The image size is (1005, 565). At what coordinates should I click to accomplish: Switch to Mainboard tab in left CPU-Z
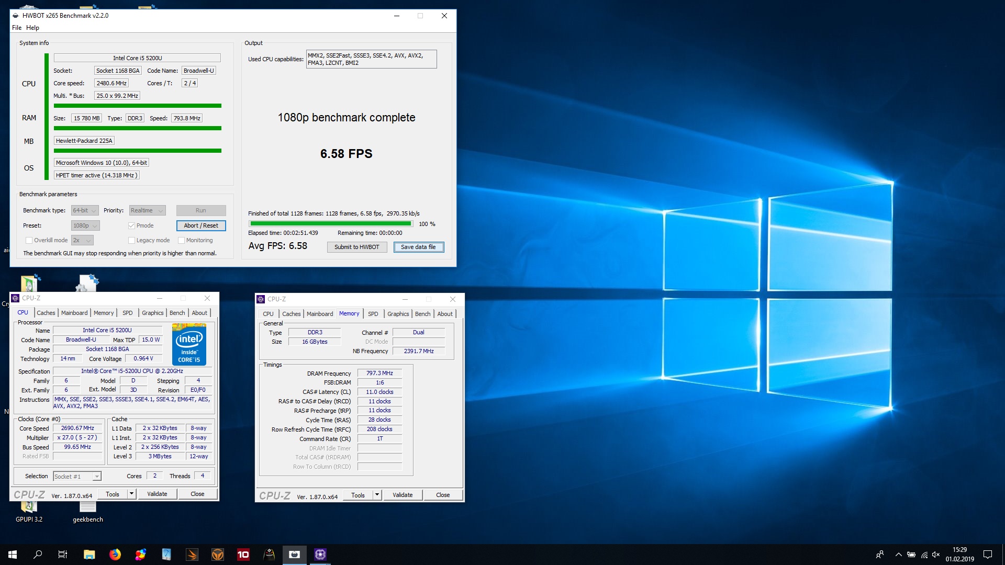tap(74, 313)
